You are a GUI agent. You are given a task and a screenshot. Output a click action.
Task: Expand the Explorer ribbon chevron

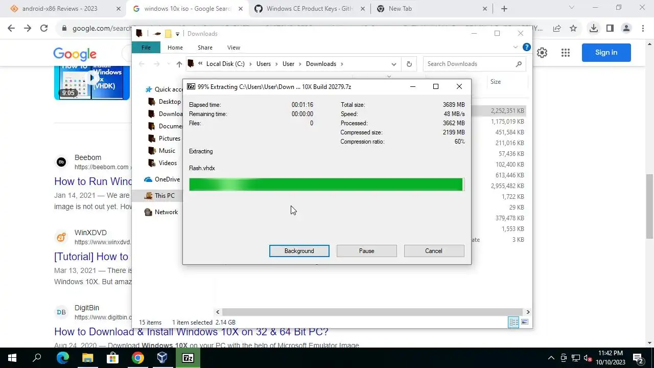point(515,48)
